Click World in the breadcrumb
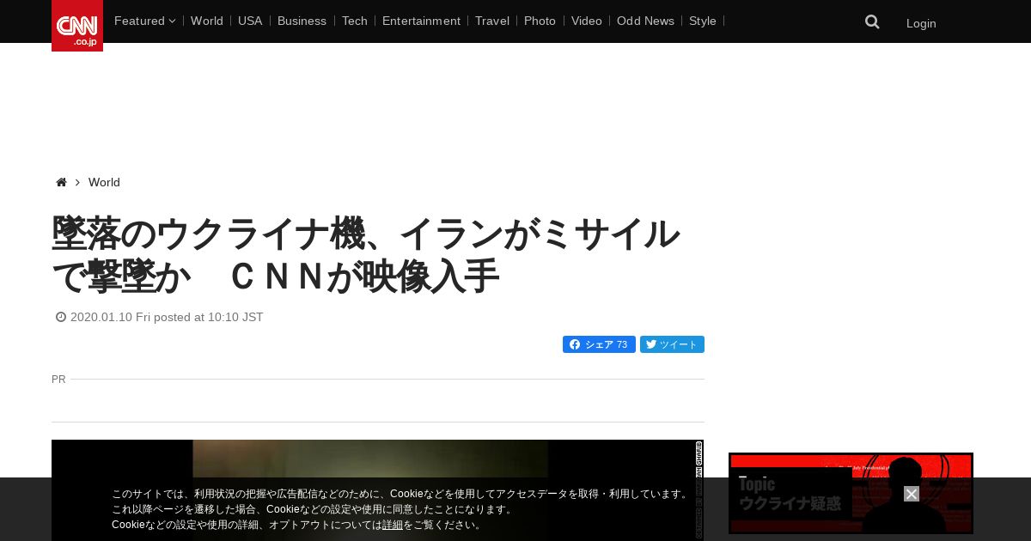 tap(104, 182)
